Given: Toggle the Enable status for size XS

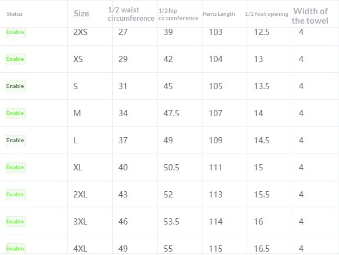Looking at the screenshot, I should (x=15, y=59).
